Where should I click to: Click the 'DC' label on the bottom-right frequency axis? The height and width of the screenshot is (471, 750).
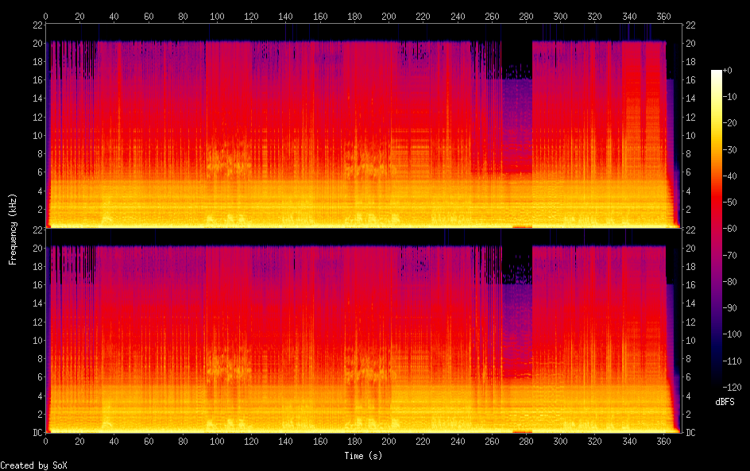click(691, 433)
